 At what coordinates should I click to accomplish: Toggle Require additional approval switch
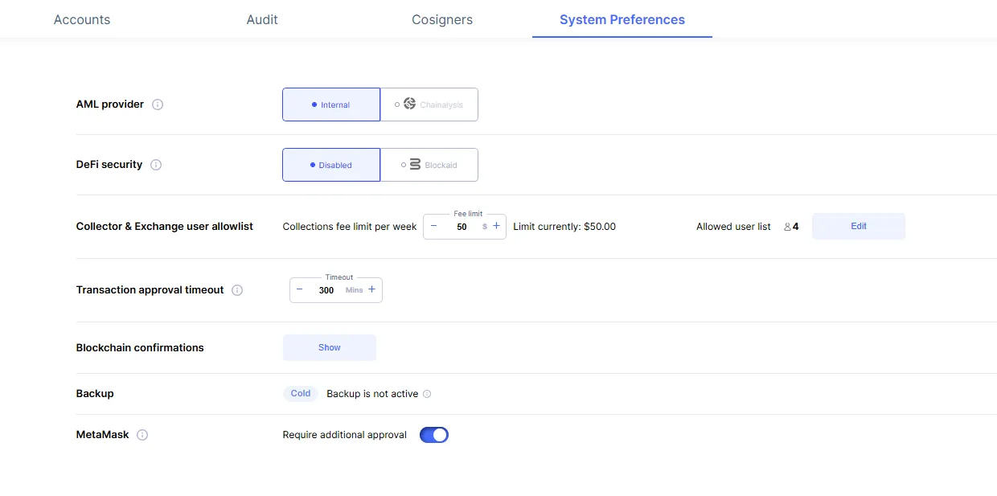[434, 435]
